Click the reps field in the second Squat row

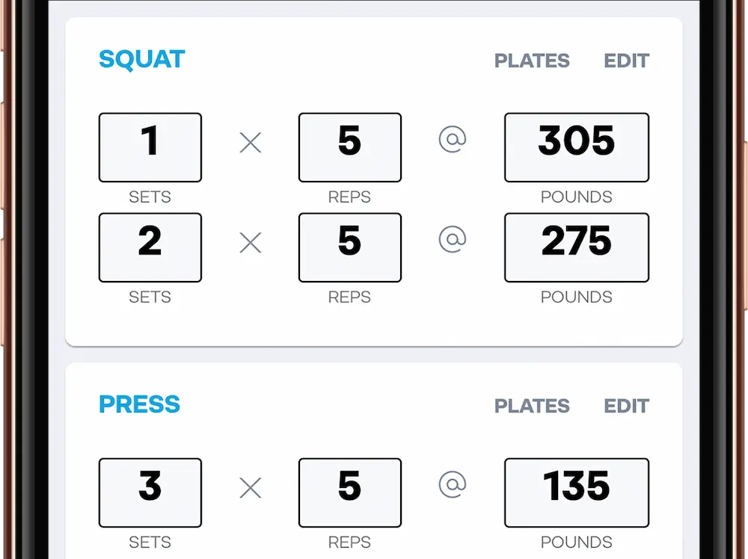click(x=350, y=247)
